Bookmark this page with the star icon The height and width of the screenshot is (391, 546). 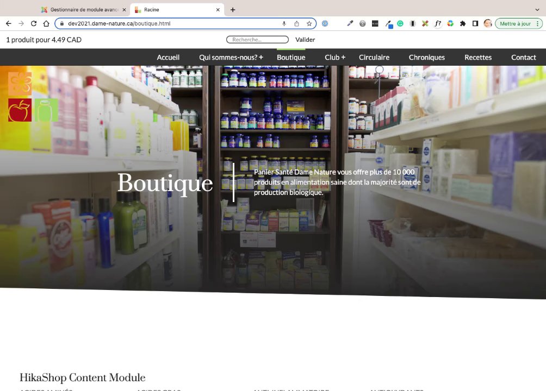(x=309, y=24)
